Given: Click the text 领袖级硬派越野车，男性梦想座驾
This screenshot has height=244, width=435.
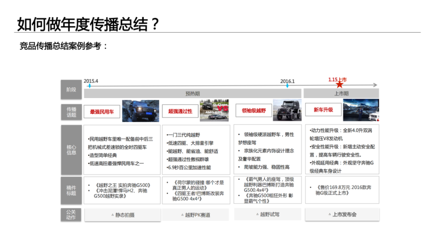Looking at the screenshot, I should click(x=266, y=138).
